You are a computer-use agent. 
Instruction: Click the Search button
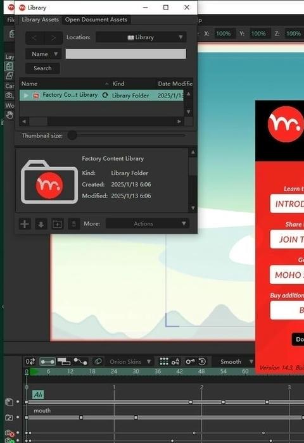[x=42, y=68]
